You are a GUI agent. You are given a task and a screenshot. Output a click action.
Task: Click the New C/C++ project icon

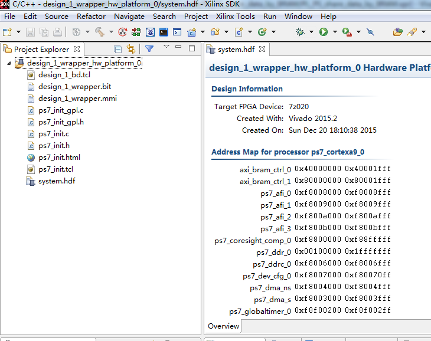[191, 32]
